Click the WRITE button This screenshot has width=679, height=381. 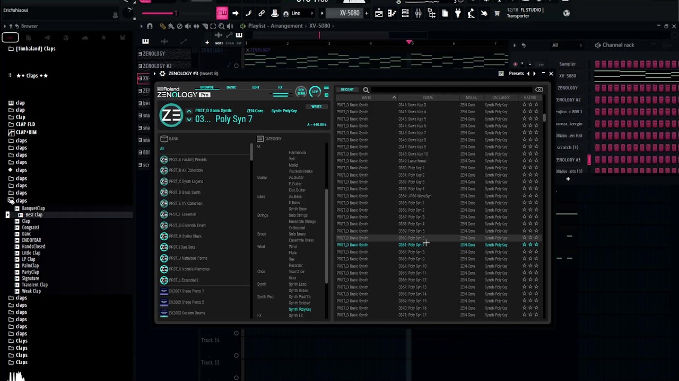tap(316, 106)
